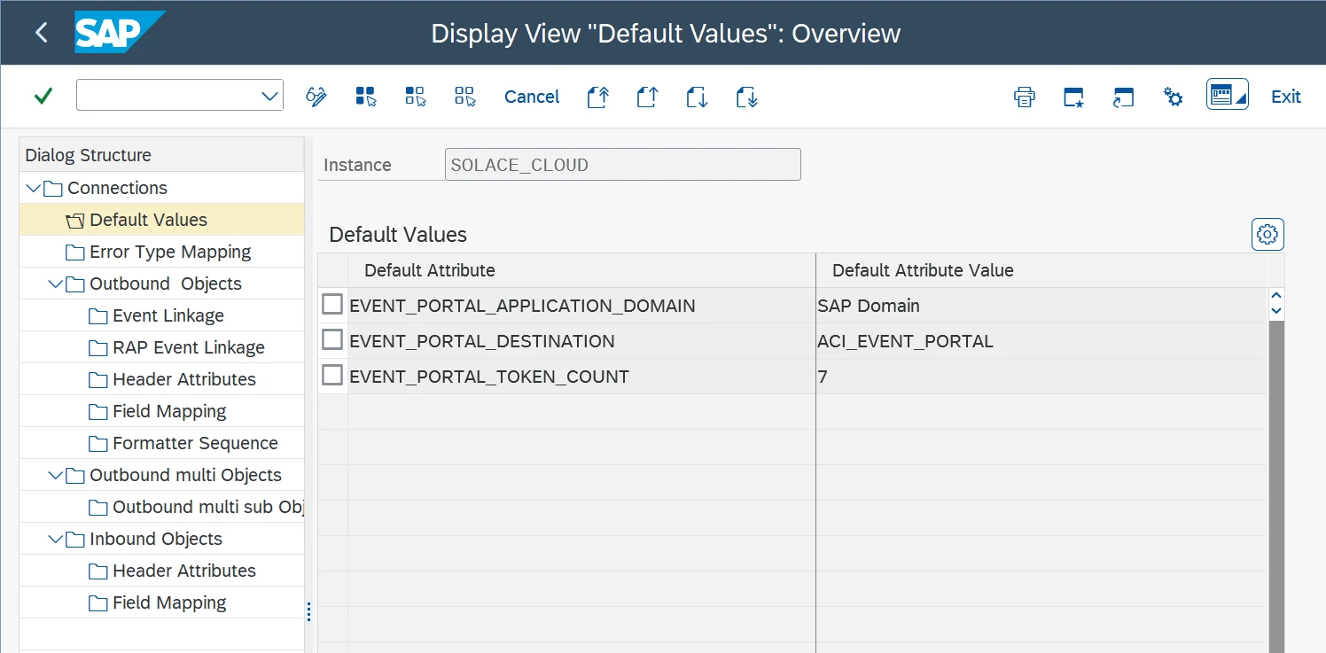Click inside the command input field
Image resolution: width=1326 pixels, height=653 pixels.
(x=168, y=96)
